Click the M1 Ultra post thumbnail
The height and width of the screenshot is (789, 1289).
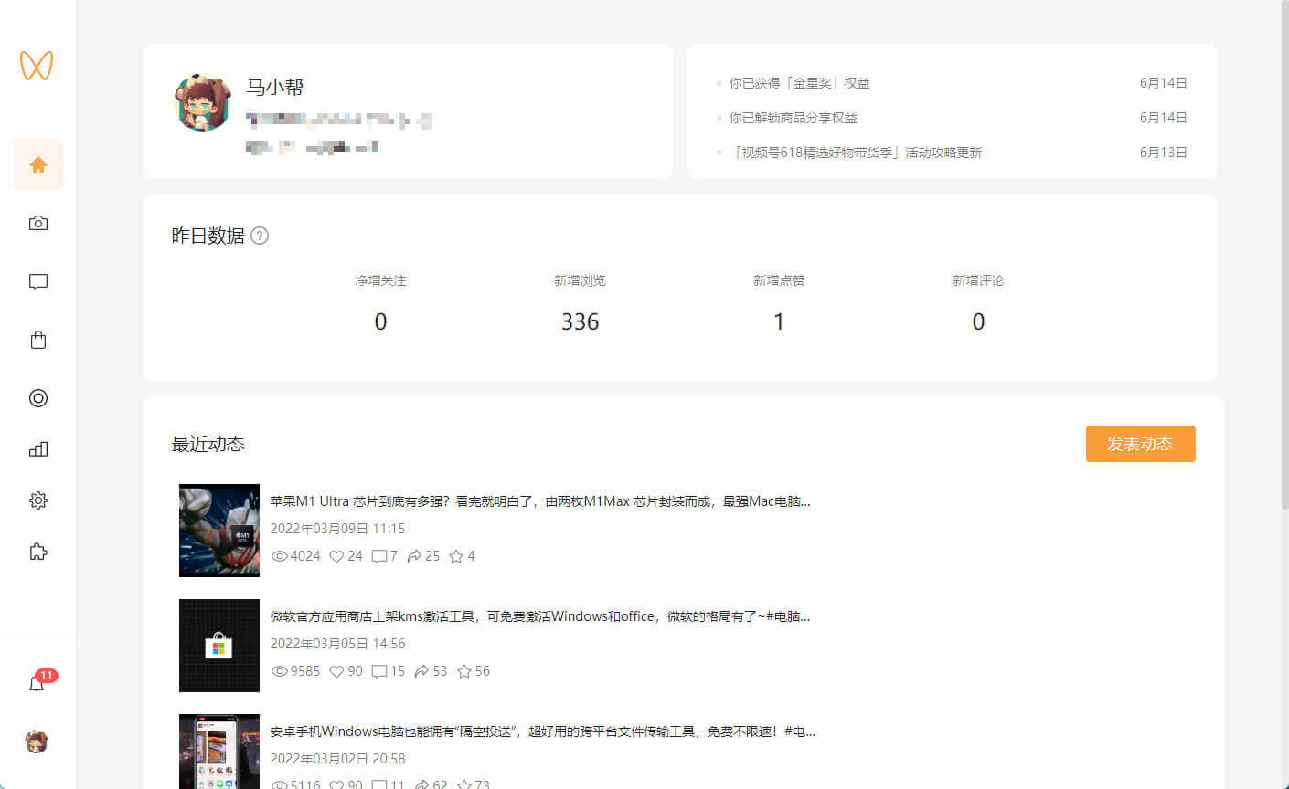[219, 531]
